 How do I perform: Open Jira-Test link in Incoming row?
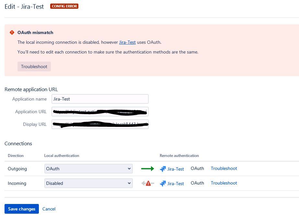[176, 184]
